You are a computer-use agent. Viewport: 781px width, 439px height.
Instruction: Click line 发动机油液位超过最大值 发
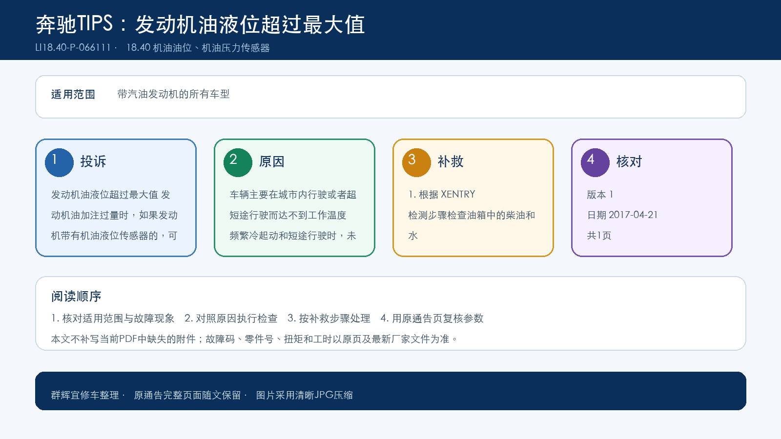pos(111,195)
